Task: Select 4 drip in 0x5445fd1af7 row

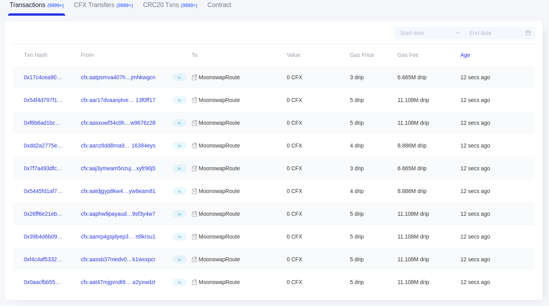Action: coord(357,191)
